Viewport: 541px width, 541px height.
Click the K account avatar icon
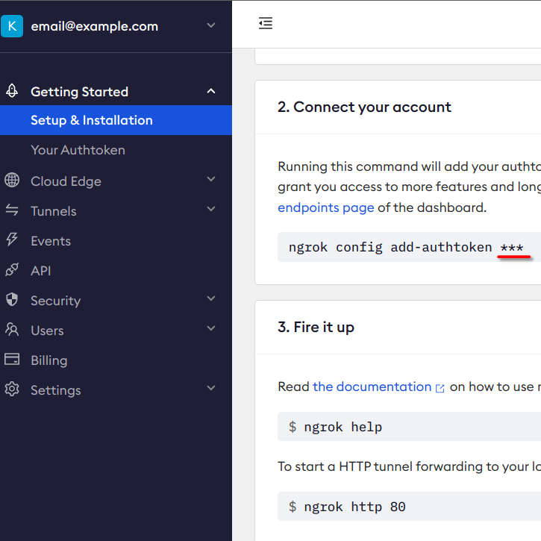pyautogui.click(x=12, y=26)
